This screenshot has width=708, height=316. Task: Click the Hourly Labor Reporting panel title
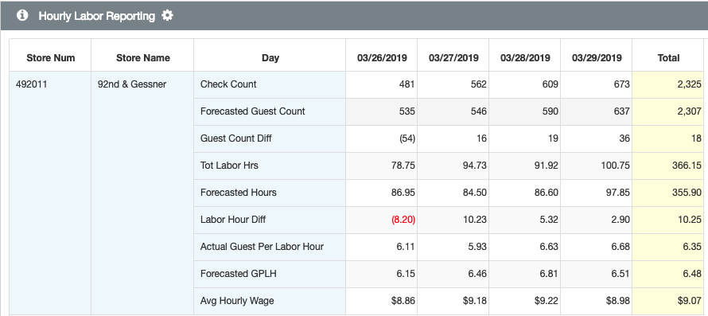point(96,16)
